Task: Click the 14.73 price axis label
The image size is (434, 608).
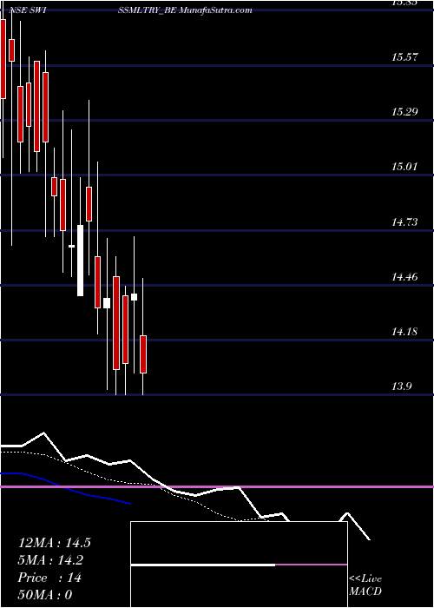Action: coord(404,222)
